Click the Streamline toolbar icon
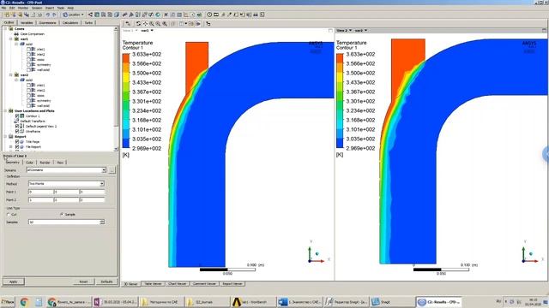Image resolution: width=549 pixels, height=308 pixels. [x=103, y=15]
